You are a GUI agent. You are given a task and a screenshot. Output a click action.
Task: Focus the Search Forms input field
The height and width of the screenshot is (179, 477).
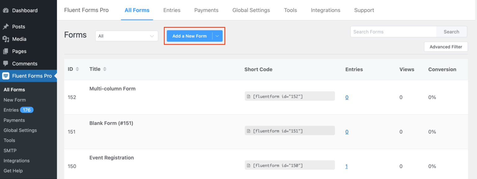pyautogui.click(x=393, y=32)
